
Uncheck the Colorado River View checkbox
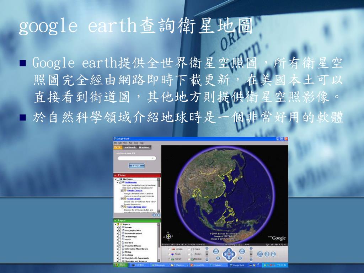point(122,207)
